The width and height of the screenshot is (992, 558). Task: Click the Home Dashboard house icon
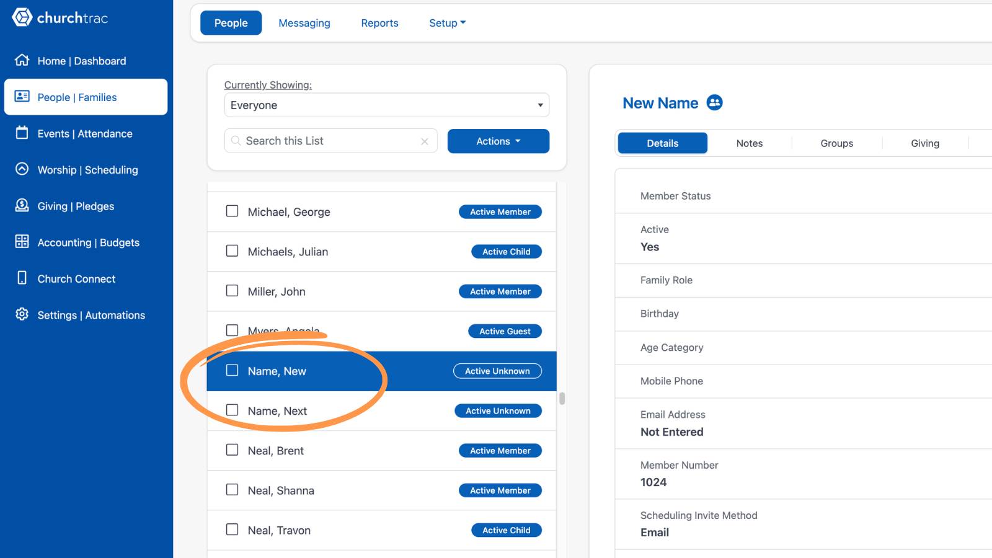[x=22, y=60]
